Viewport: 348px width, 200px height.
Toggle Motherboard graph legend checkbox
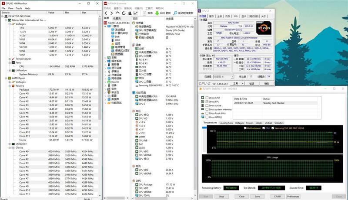(x=245, y=128)
